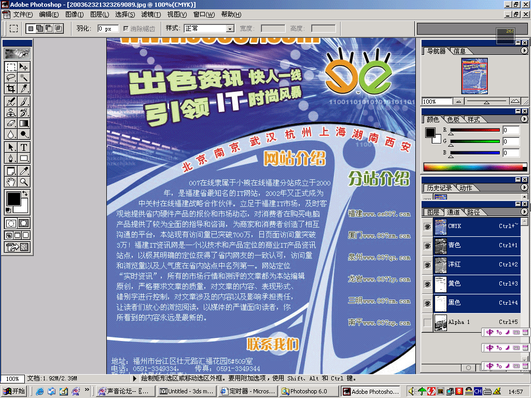Choose the Magic Wand tool

(24, 78)
